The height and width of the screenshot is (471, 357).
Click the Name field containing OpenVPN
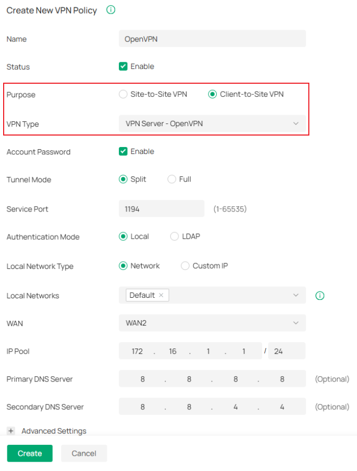212,39
